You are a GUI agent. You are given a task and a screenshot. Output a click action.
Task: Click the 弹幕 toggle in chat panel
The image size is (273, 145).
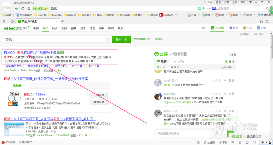(232, 54)
